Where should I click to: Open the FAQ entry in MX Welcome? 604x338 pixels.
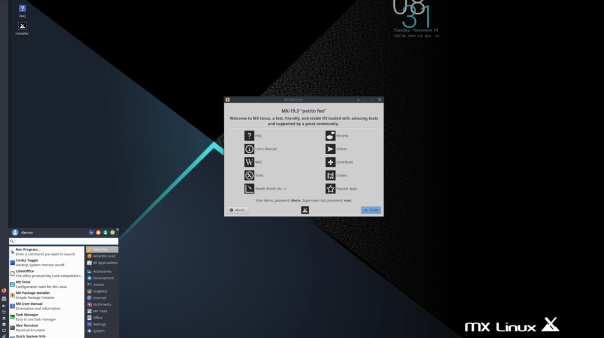pos(253,136)
